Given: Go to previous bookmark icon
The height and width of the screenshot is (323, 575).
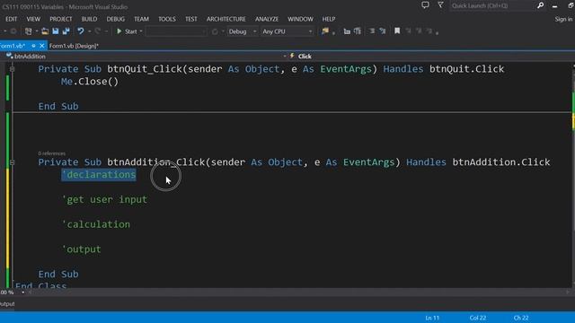Looking at the screenshot, I should pyautogui.click(x=408, y=31).
